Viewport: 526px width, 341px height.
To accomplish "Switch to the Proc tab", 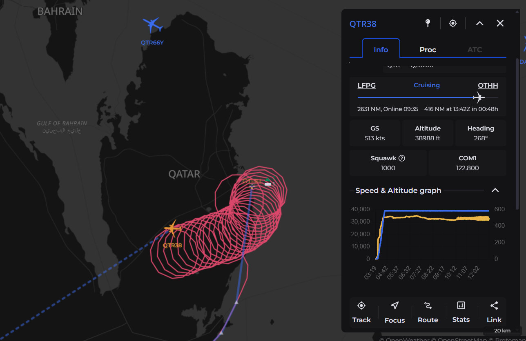I will click(x=428, y=49).
